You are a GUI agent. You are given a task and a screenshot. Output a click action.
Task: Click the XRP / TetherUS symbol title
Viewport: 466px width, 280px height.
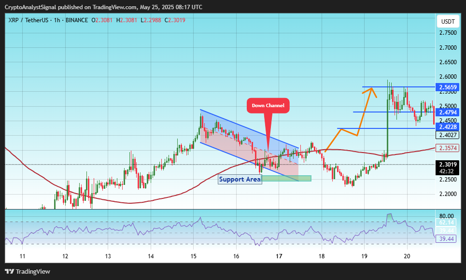click(x=28, y=20)
